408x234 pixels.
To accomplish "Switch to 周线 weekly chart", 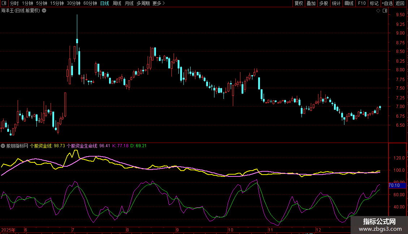I will [117, 4].
